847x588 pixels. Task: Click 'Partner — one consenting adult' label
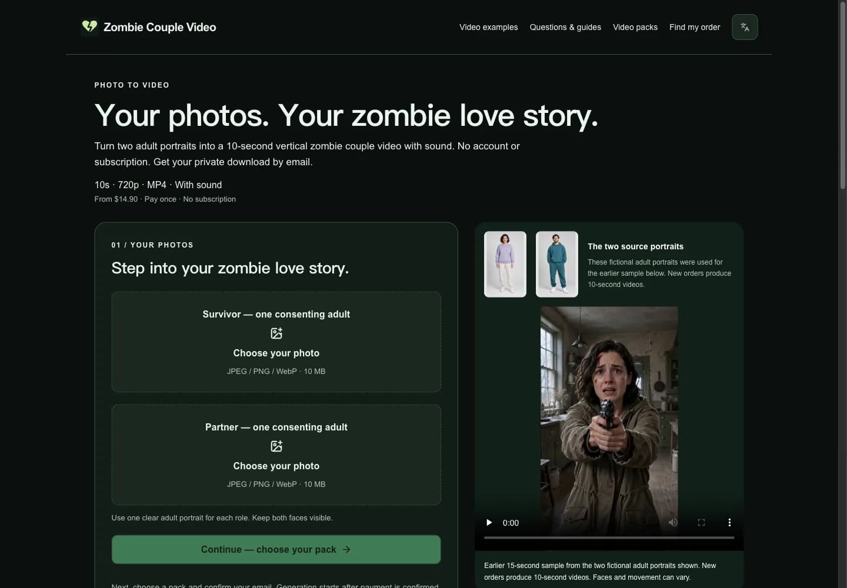pyautogui.click(x=276, y=427)
